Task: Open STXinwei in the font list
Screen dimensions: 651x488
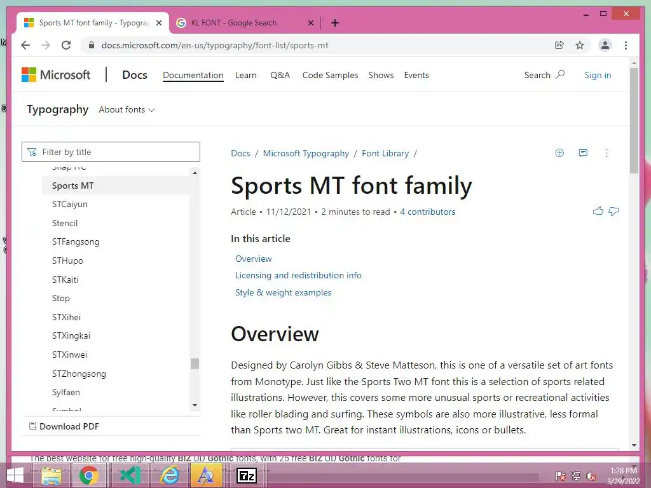Action: (69, 355)
